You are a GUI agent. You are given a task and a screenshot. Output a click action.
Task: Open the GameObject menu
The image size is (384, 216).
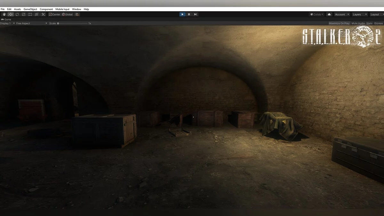30,9
